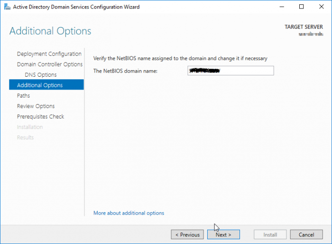Select Domain Controller Options step
Screen dimensions: 332x244
pos(50,64)
